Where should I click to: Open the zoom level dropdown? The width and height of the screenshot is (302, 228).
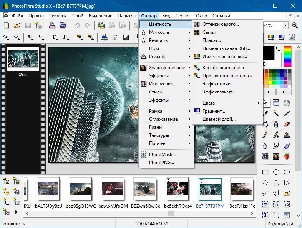[x=285, y=25]
